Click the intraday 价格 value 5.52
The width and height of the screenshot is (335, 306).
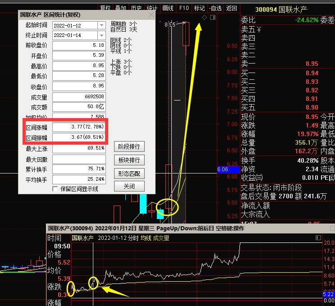coord(64,262)
